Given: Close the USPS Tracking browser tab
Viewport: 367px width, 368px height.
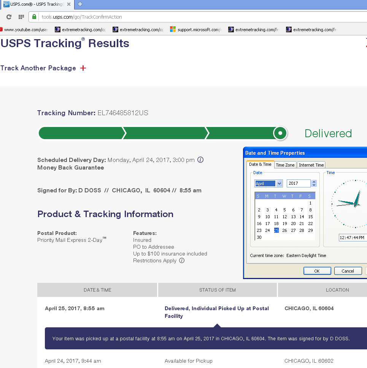Looking at the screenshot, I should coord(69,4).
